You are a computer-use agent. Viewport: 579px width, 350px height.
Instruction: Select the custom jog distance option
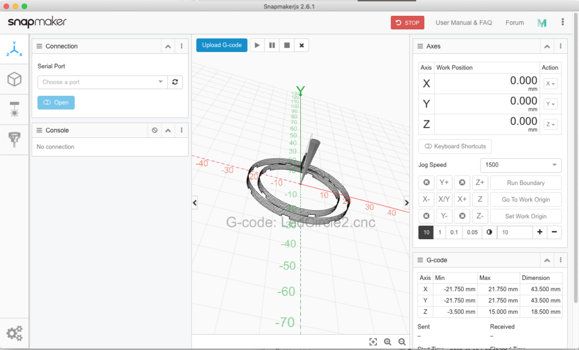click(x=489, y=232)
